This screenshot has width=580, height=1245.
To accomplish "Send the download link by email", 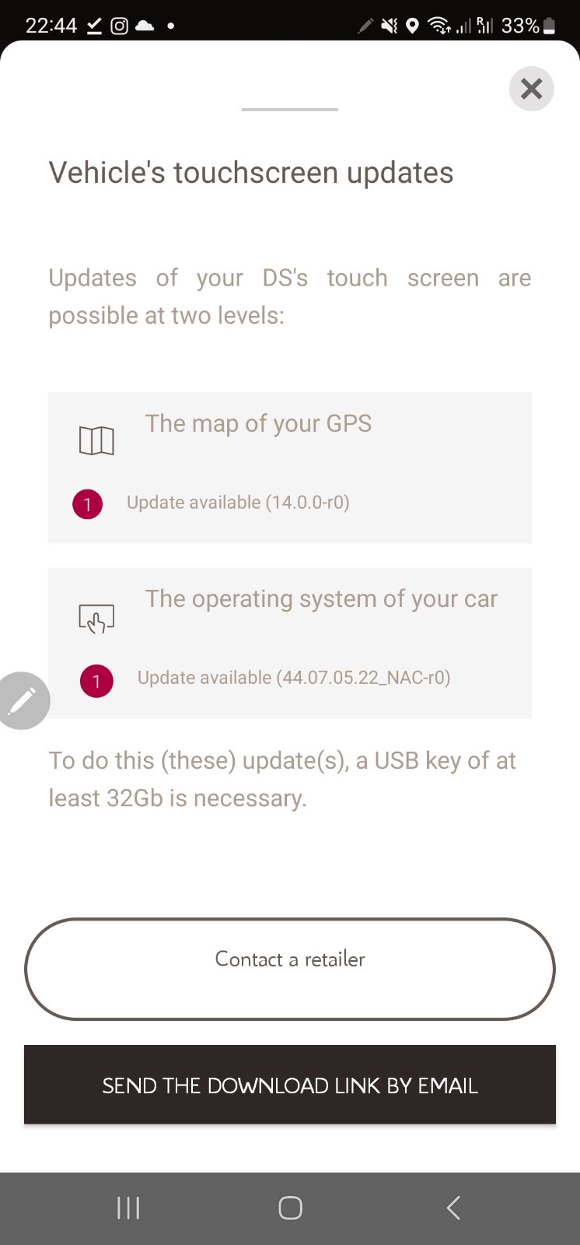I will (x=290, y=1085).
